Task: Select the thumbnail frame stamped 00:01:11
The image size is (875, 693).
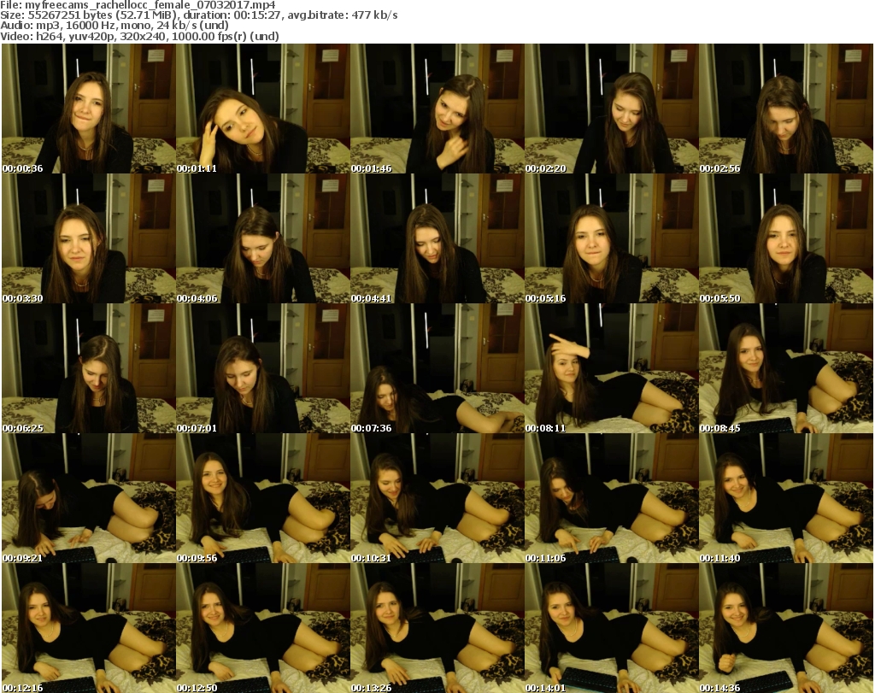Action: point(263,109)
